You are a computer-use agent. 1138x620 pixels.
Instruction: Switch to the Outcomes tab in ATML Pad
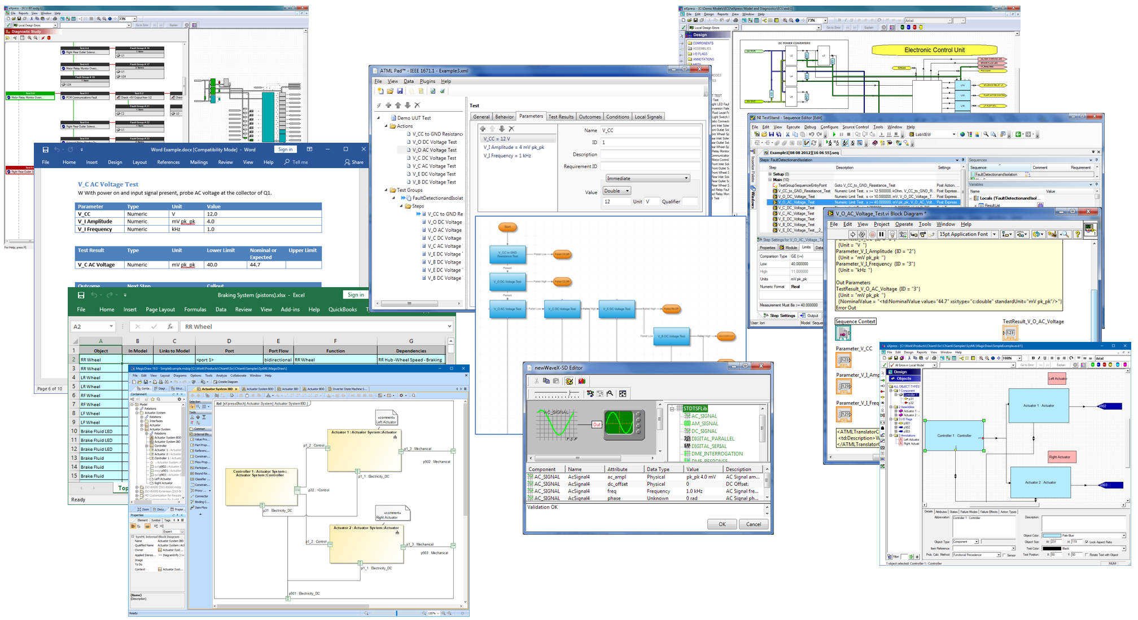coord(589,117)
